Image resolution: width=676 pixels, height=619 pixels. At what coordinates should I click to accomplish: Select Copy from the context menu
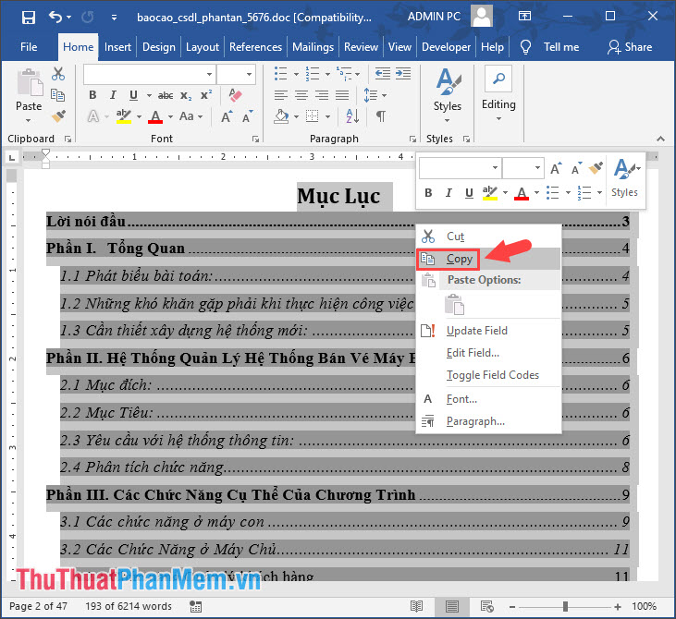(459, 259)
